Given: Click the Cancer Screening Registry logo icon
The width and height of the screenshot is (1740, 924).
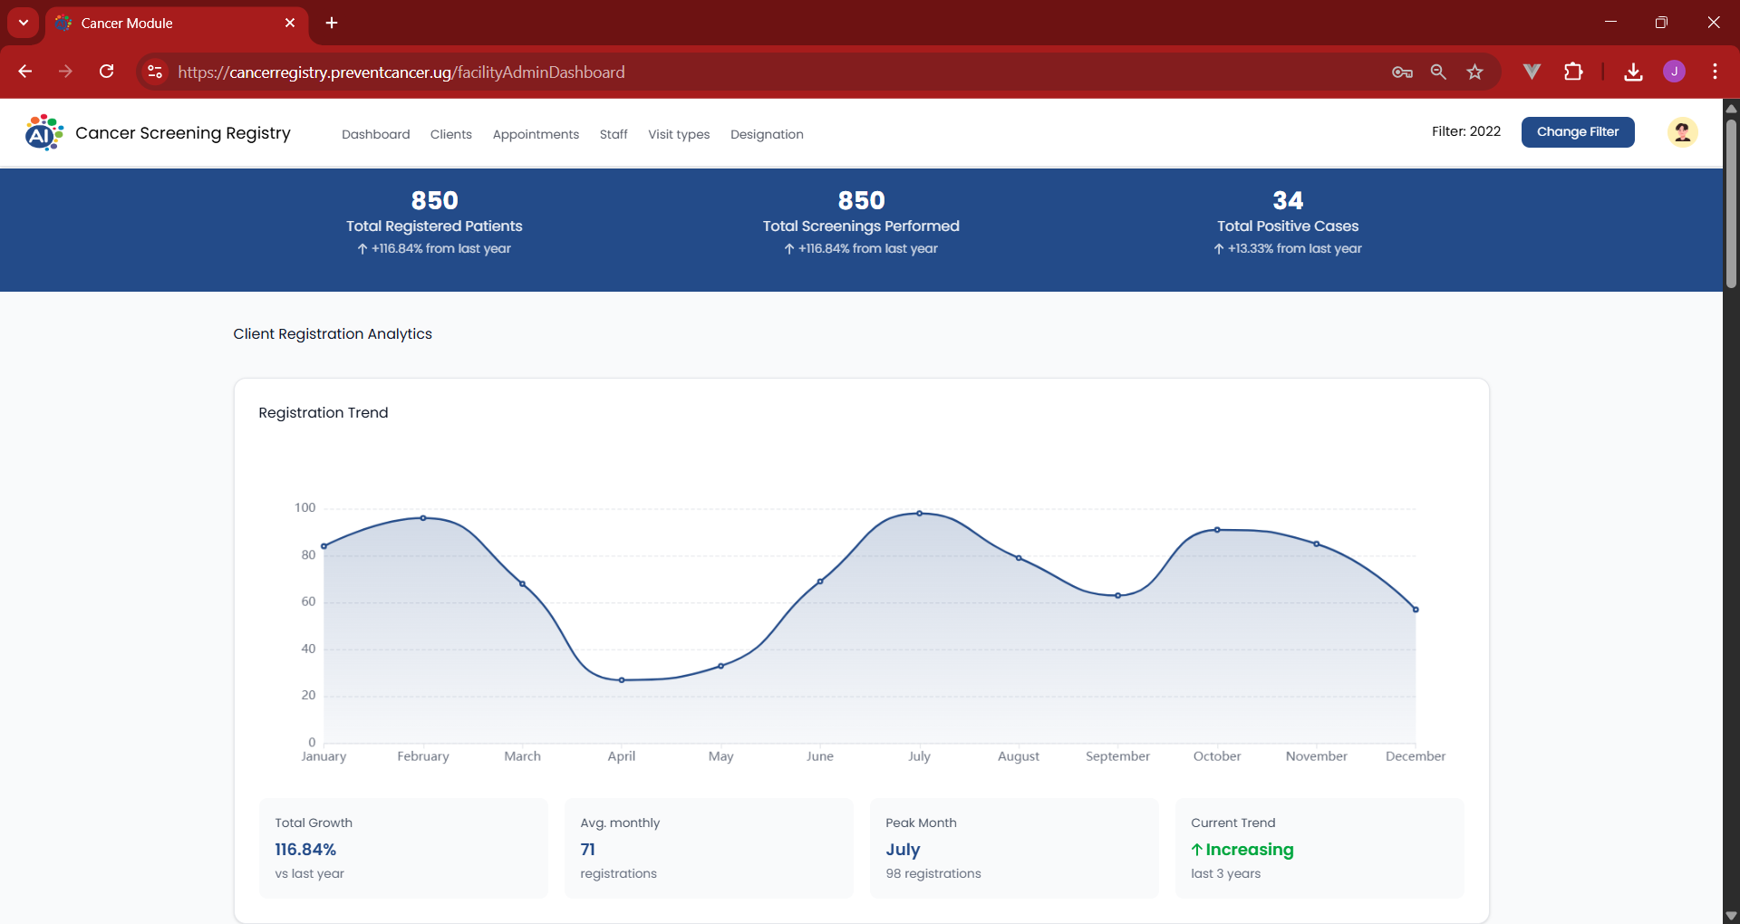Looking at the screenshot, I should pos(43,132).
